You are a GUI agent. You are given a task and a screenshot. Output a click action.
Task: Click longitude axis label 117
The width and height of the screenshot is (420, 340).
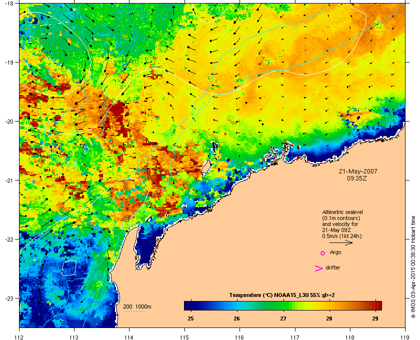coord(295,337)
